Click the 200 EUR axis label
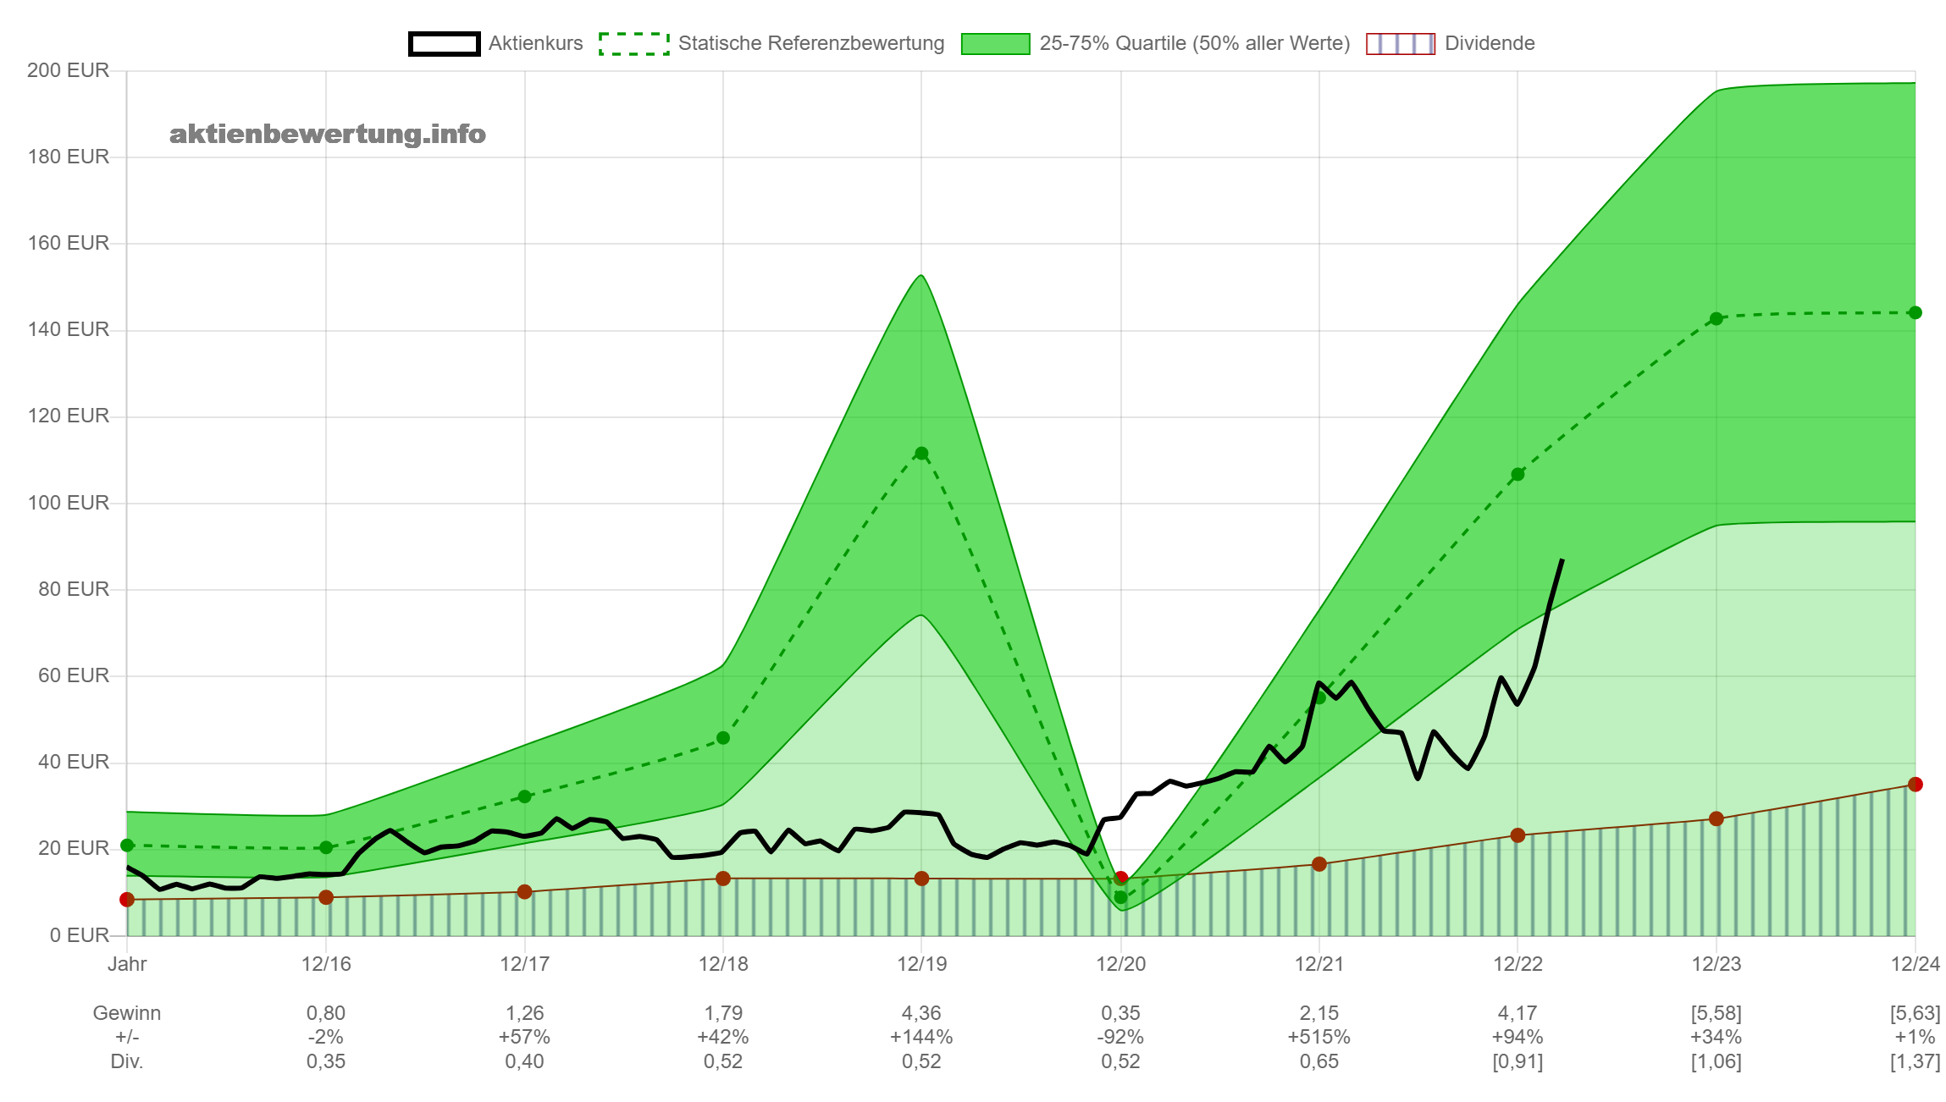The height and width of the screenshot is (1102, 1946). (69, 70)
